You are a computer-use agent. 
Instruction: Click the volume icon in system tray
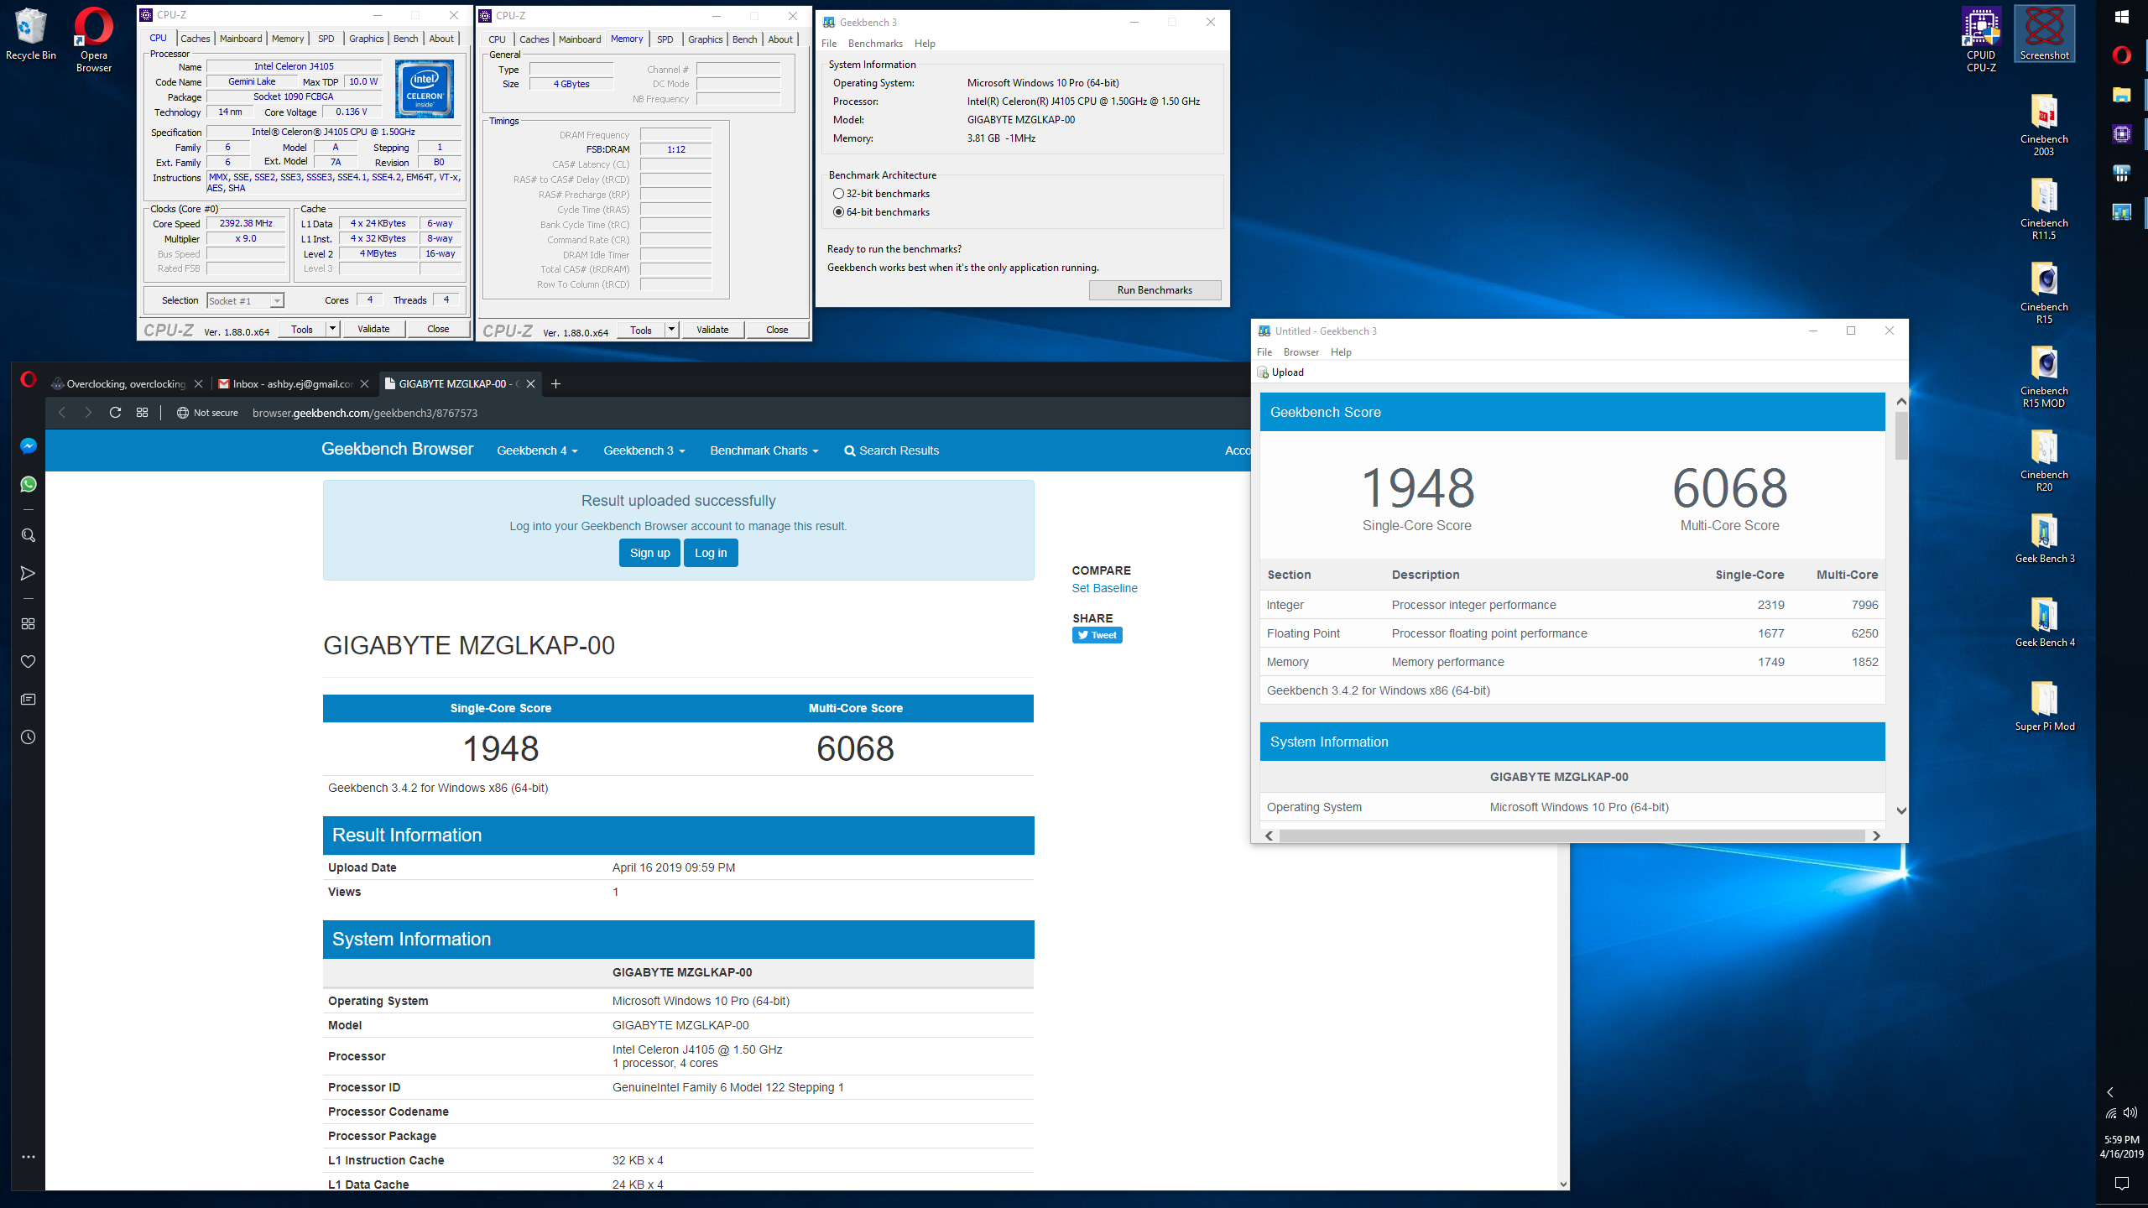(2130, 1113)
